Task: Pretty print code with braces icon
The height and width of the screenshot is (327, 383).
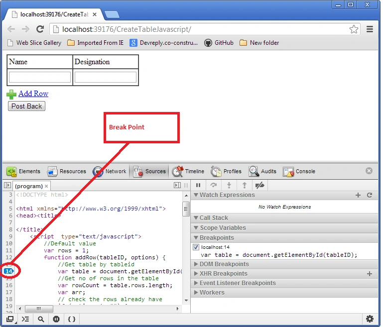Action: pyautogui.click(x=72, y=319)
